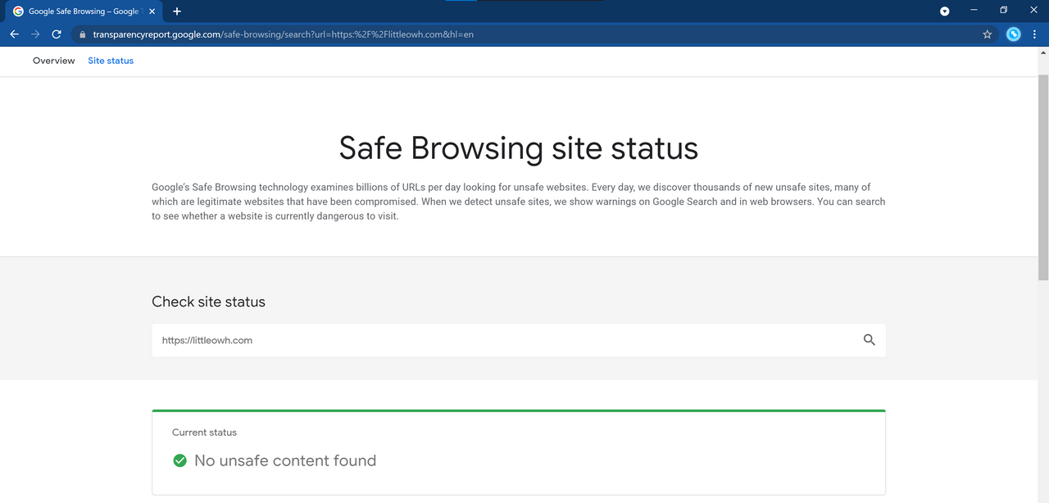Click the Check site status label

click(x=208, y=301)
